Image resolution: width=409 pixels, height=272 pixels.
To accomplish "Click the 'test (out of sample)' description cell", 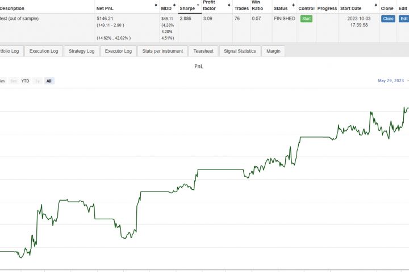I will tap(19, 19).
